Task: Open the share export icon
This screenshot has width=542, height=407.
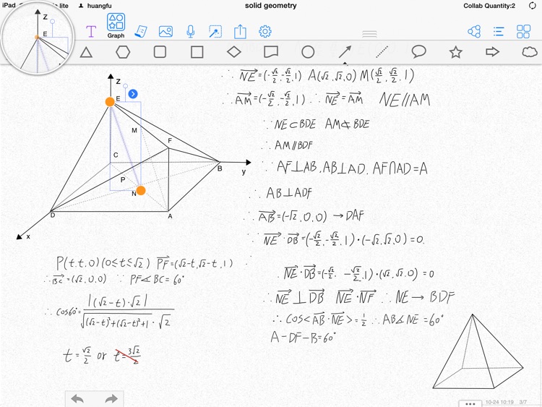Action: (x=240, y=32)
